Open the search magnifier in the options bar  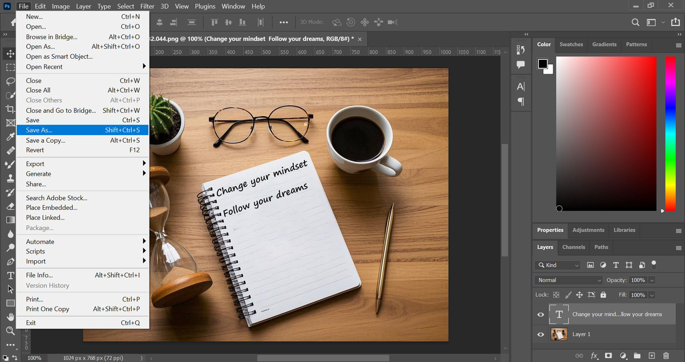click(635, 22)
